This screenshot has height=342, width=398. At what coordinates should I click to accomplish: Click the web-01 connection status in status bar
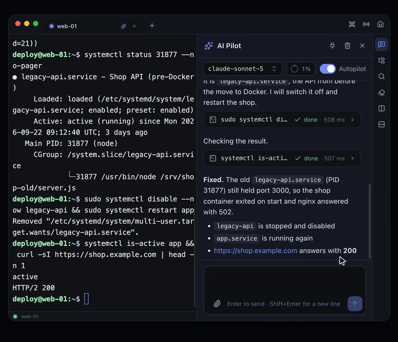(26, 317)
